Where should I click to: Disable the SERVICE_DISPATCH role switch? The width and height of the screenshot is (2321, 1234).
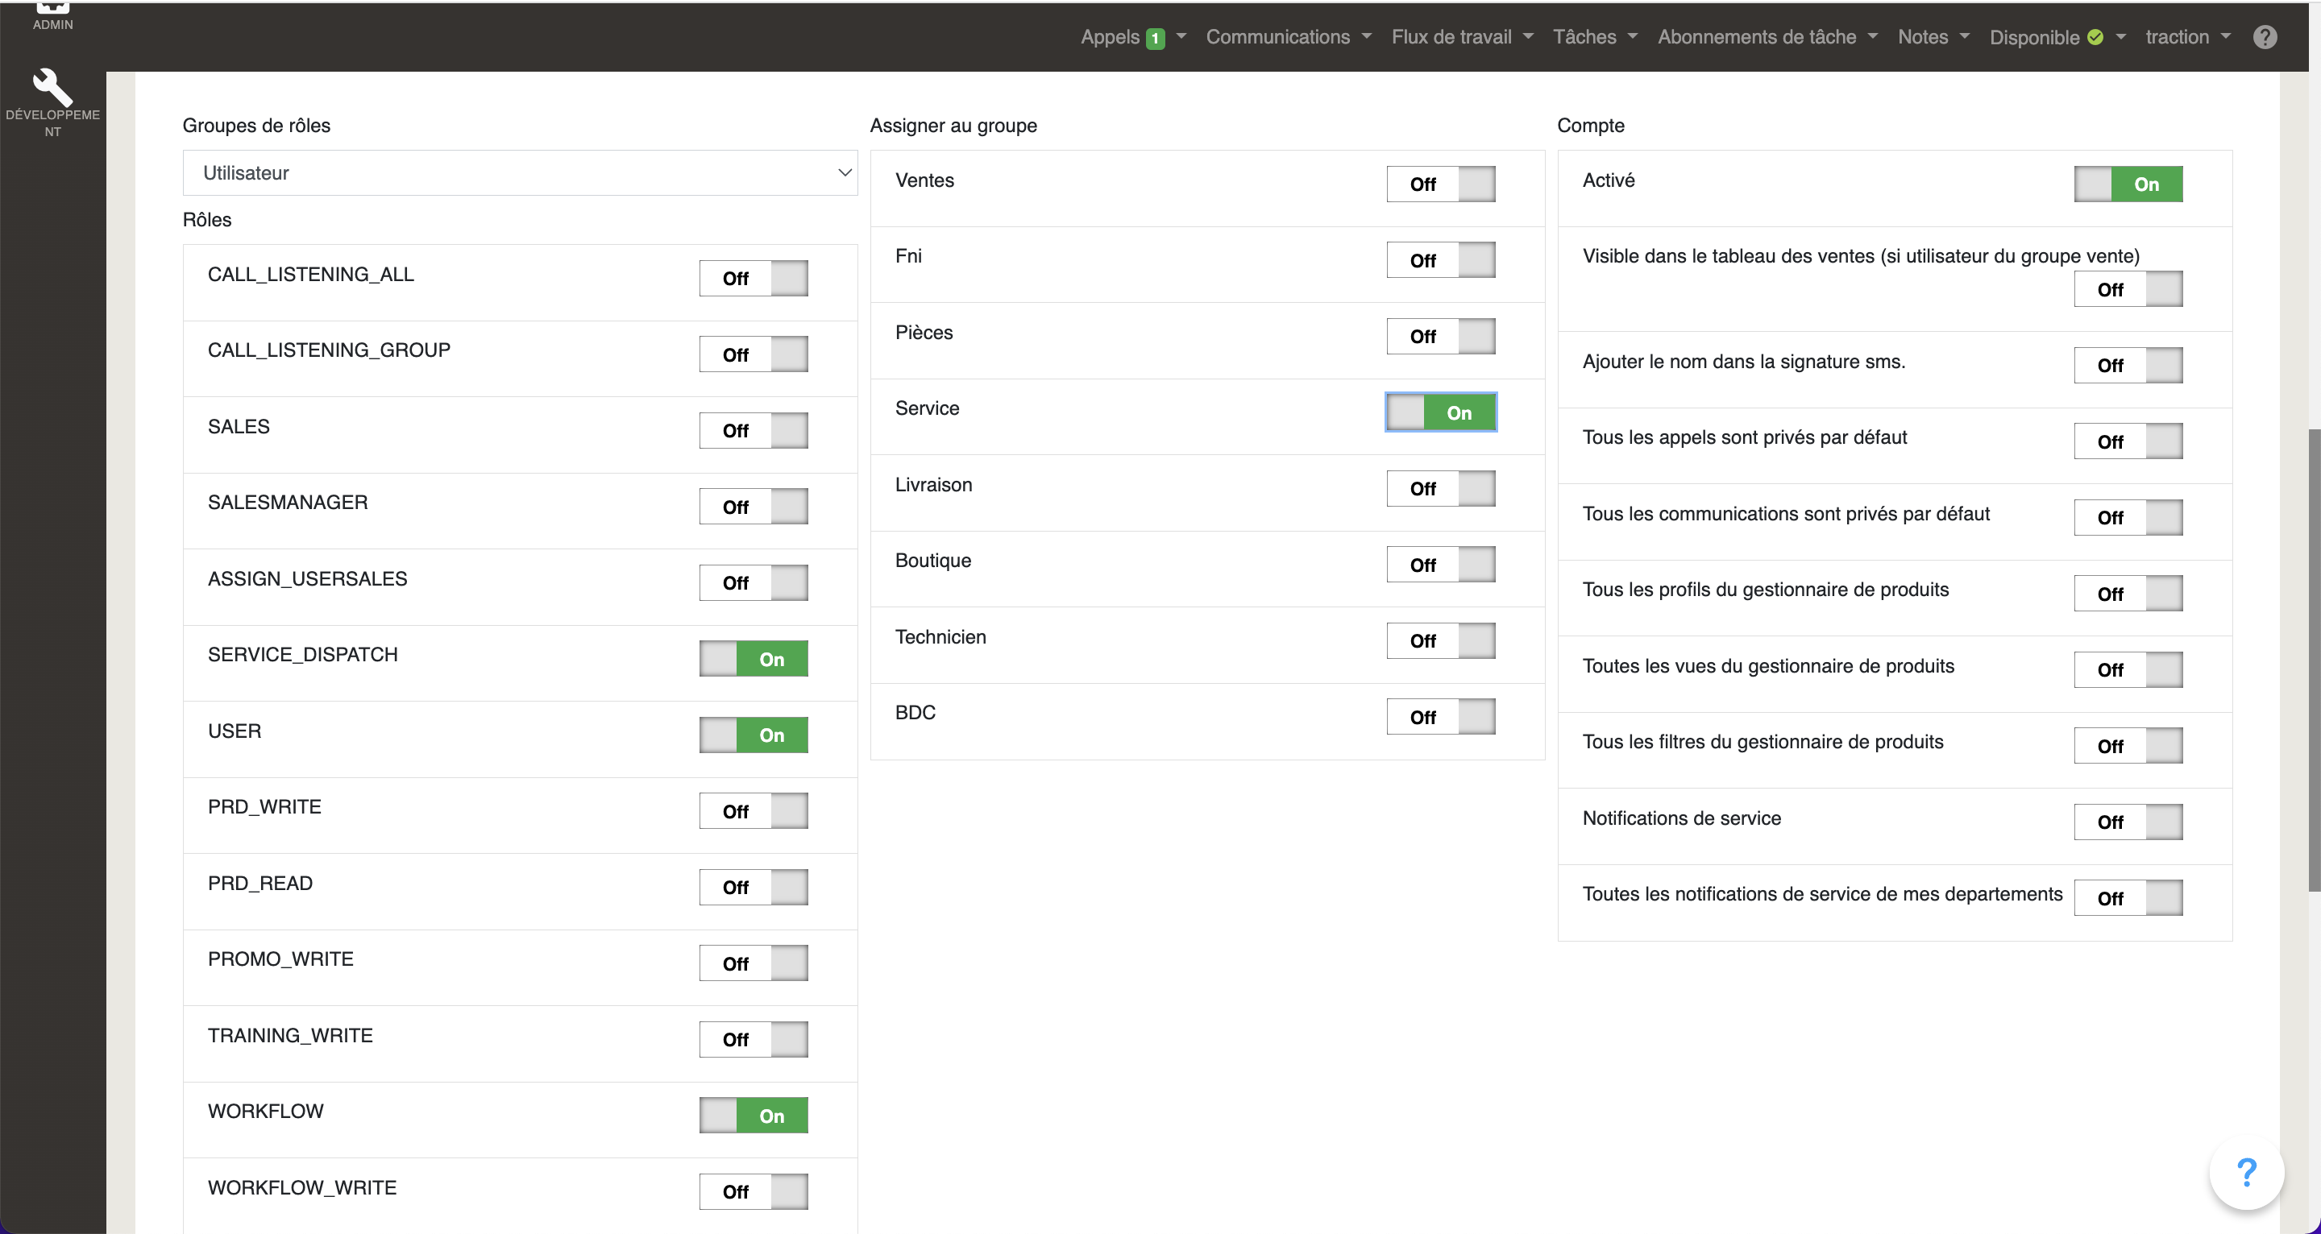click(754, 658)
